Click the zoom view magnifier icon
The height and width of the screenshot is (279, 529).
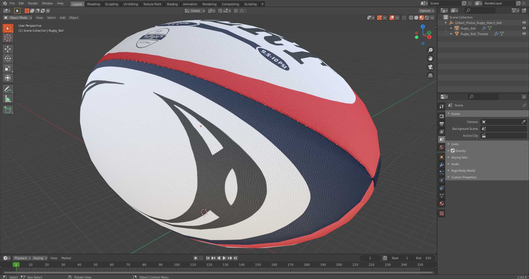tap(430, 50)
